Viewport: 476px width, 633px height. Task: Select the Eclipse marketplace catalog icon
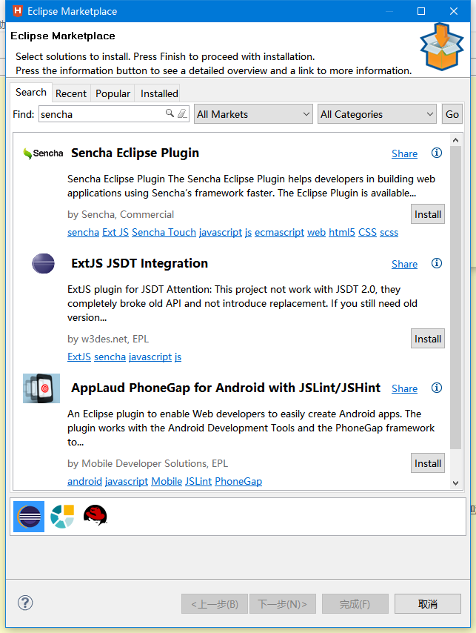29,517
